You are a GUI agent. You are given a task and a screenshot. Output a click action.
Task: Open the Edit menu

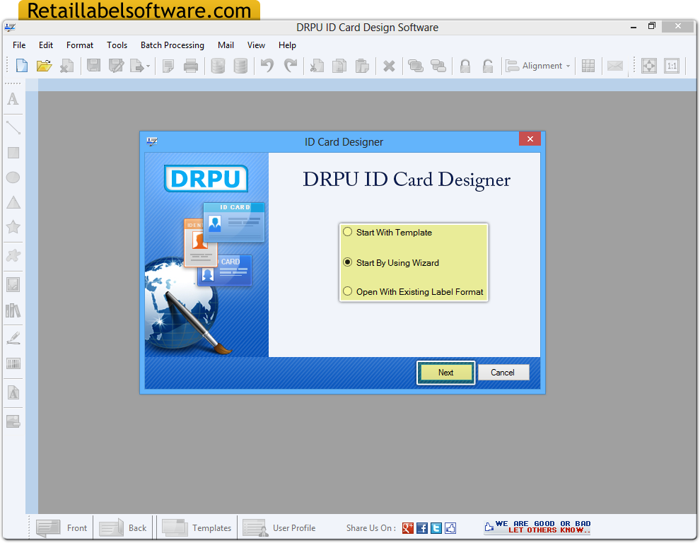tap(45, 45)
